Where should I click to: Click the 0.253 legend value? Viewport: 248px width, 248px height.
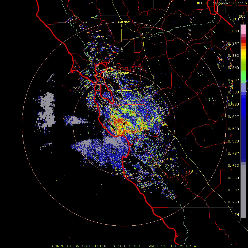click(233, 202)
